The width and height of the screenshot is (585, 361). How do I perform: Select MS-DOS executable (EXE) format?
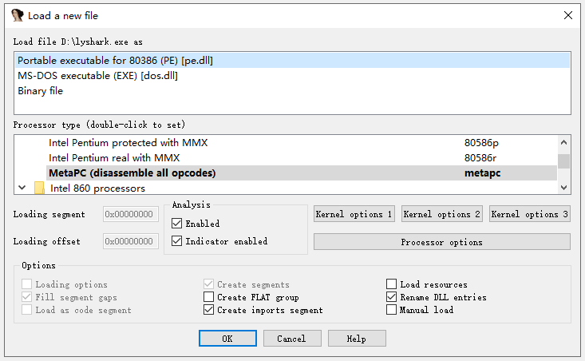pos(97,76)
